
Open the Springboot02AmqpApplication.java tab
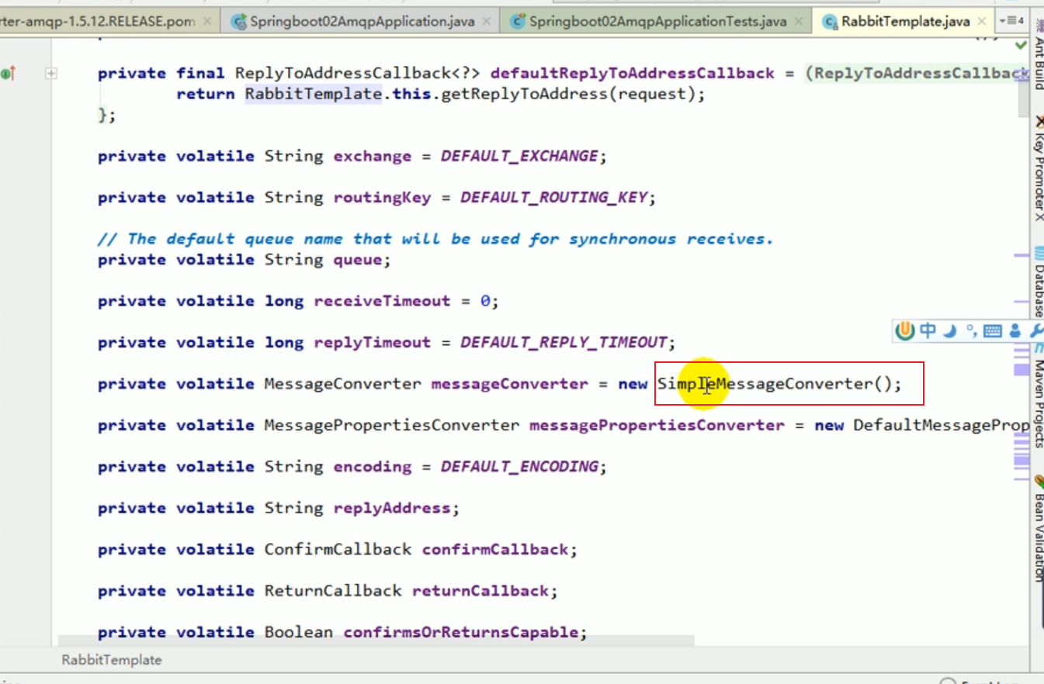coord(362,22)
